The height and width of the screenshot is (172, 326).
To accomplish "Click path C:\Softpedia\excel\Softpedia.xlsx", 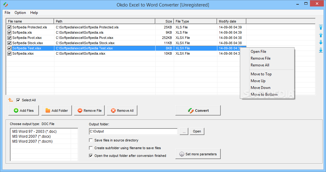I will (81, 53).
